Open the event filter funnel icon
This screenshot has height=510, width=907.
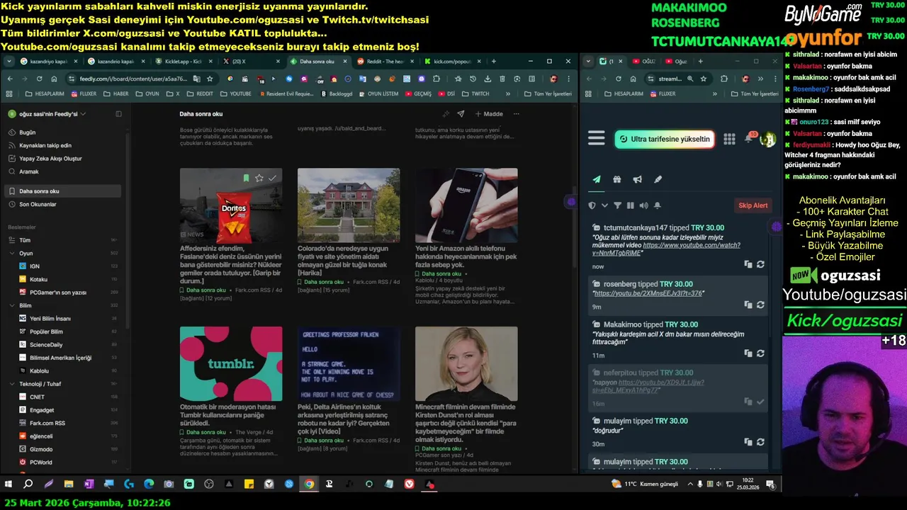coord(617,205)
